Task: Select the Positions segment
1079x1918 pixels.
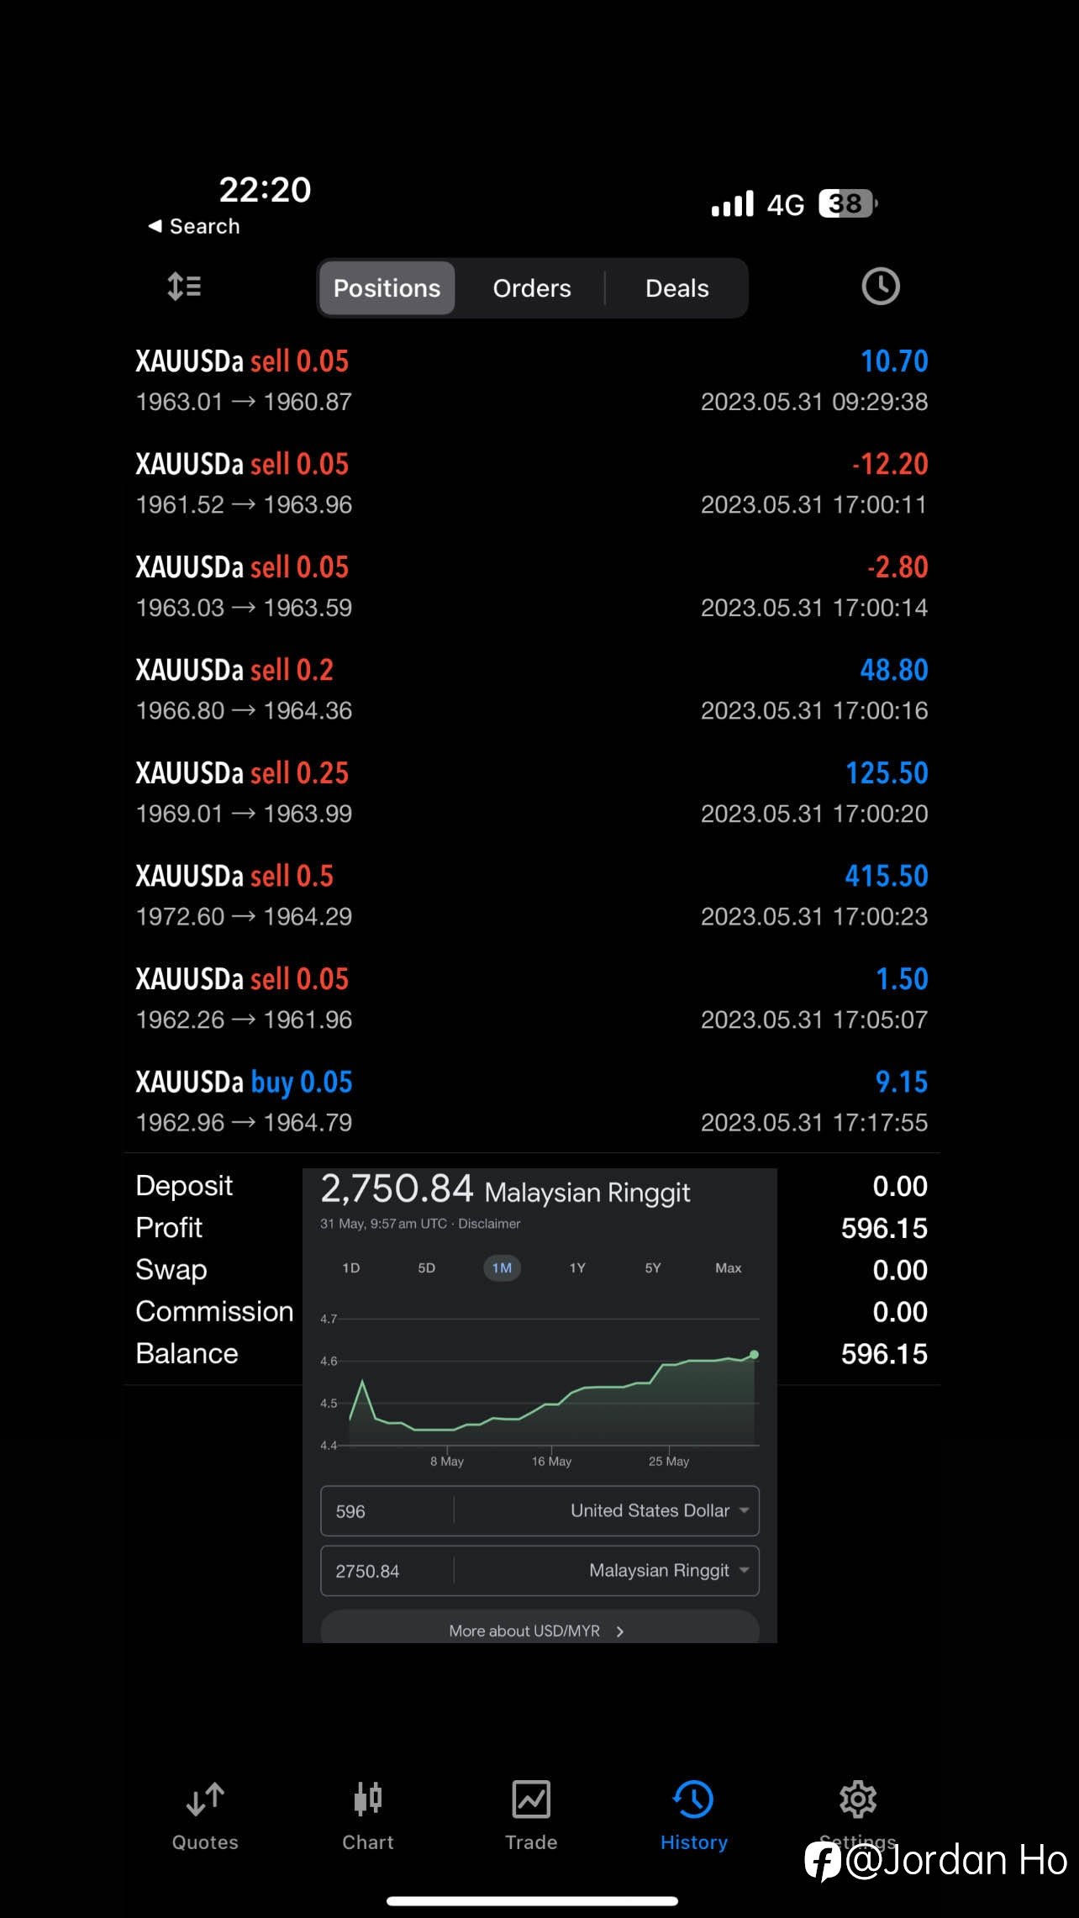Action: [x=387, y=288]
